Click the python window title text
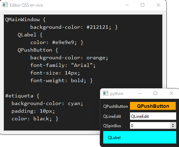 (117, 94)
